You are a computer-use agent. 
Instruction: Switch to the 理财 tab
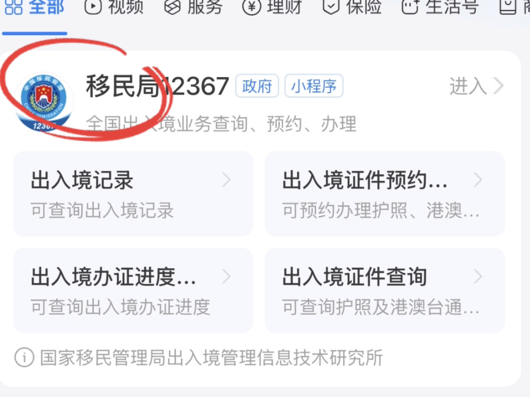click(272, 7)
